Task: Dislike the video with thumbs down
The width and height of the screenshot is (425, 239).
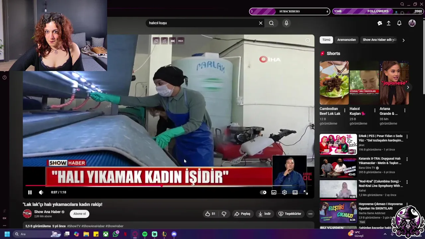Action: (224, 214)
